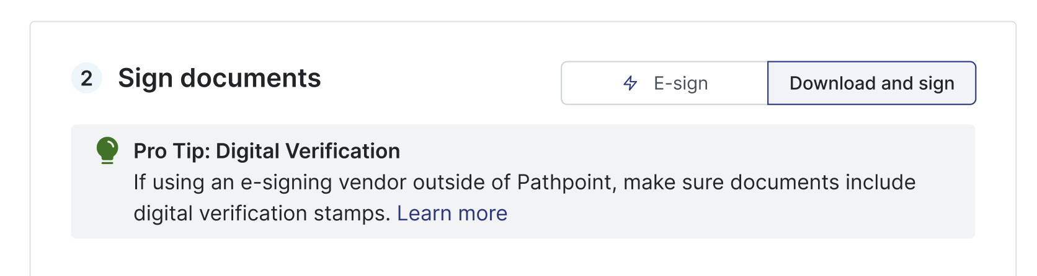Click the word 'Pathpoint' in the tip

[566, 183]
